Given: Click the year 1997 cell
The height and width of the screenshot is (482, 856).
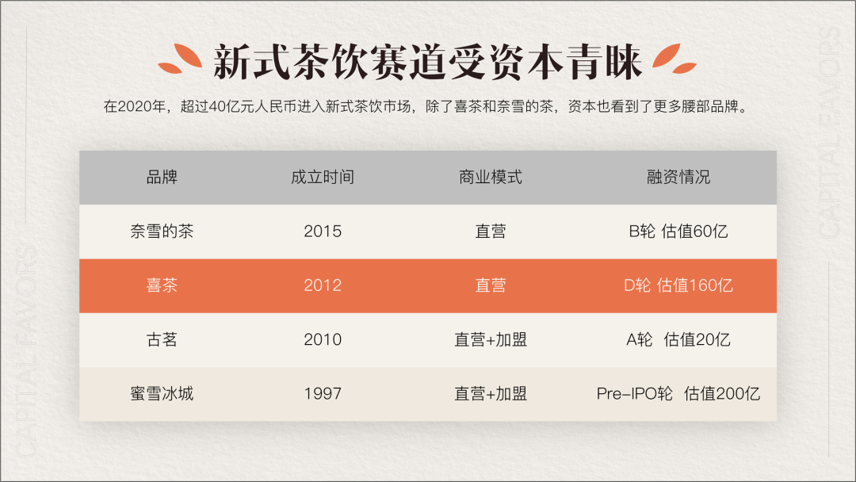Looking at the screenshot, I should tap(323, 393).
